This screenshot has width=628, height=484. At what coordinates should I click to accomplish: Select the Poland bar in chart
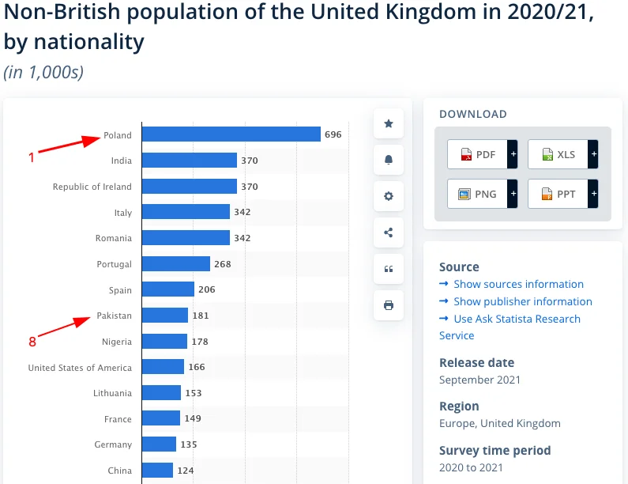231,134
